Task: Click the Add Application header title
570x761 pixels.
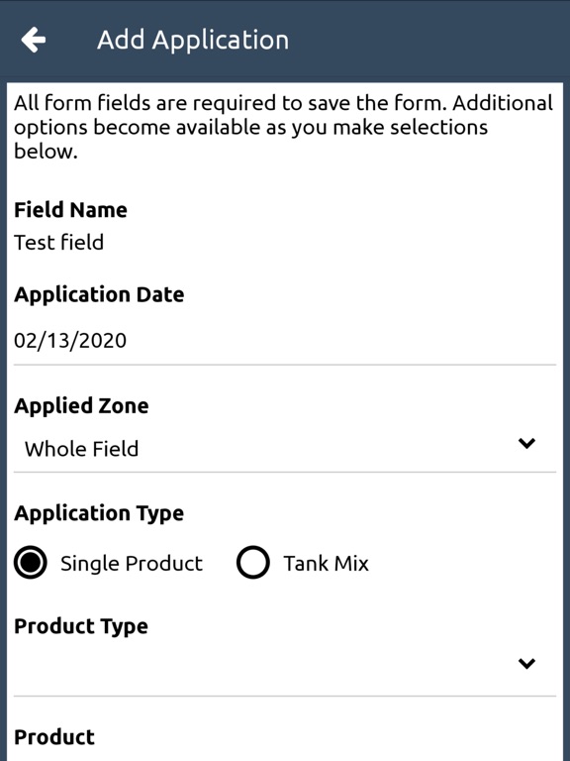Action: [x=193, y=40]
